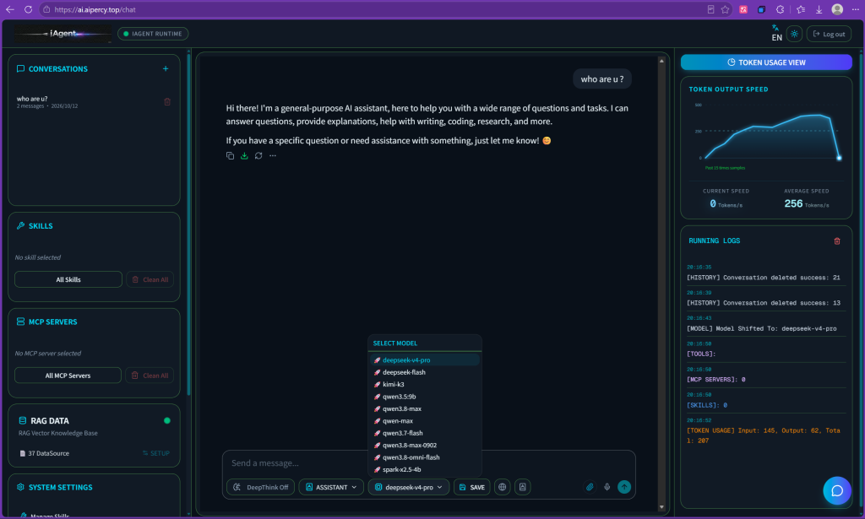This screenshot has width=865, height=519.
Task: Expand the ASSISTANT role dropdown
Action: pos(331,487)
